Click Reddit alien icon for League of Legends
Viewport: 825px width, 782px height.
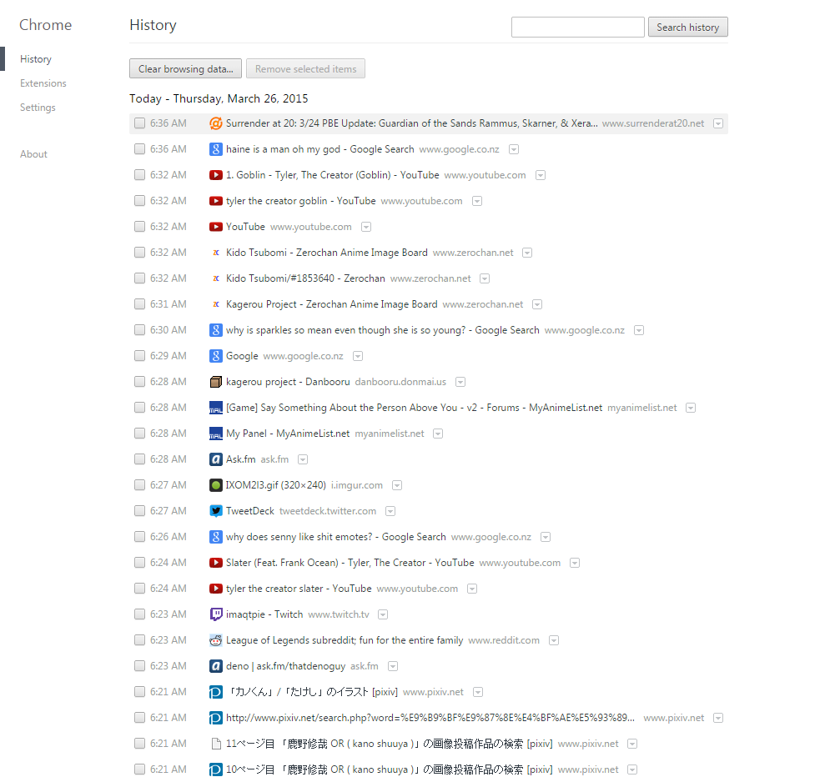[216, 640]
